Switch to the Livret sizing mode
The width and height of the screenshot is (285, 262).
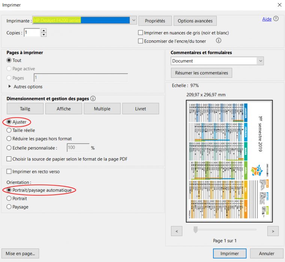coord(141,109)
